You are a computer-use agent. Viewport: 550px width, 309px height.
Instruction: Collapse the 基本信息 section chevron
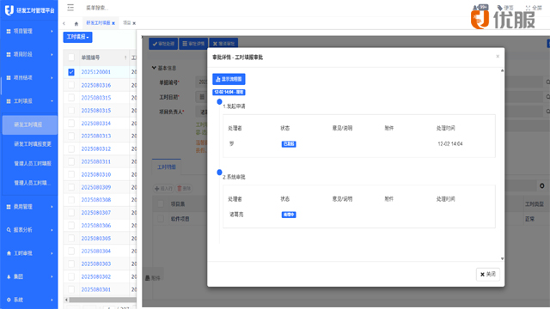(x=154, y=68)
